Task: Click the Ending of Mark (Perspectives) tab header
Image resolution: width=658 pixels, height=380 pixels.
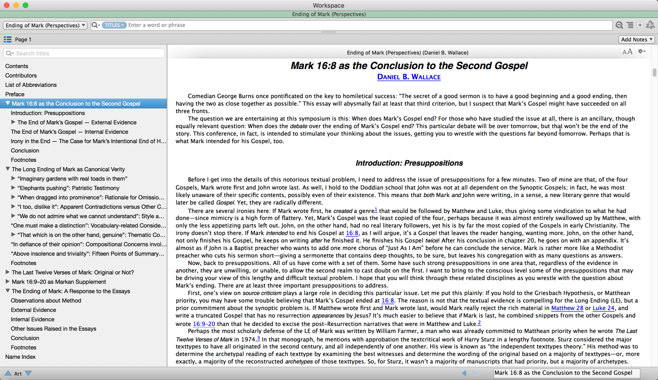Action: [x=329, y=14]
